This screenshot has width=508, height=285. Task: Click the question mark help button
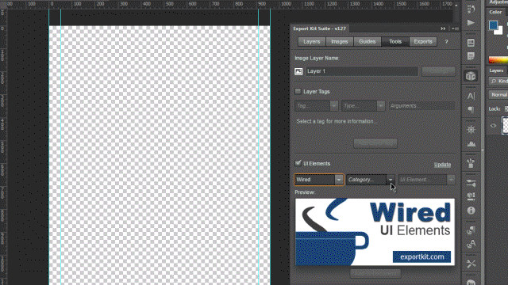click(x=446, y=42)
